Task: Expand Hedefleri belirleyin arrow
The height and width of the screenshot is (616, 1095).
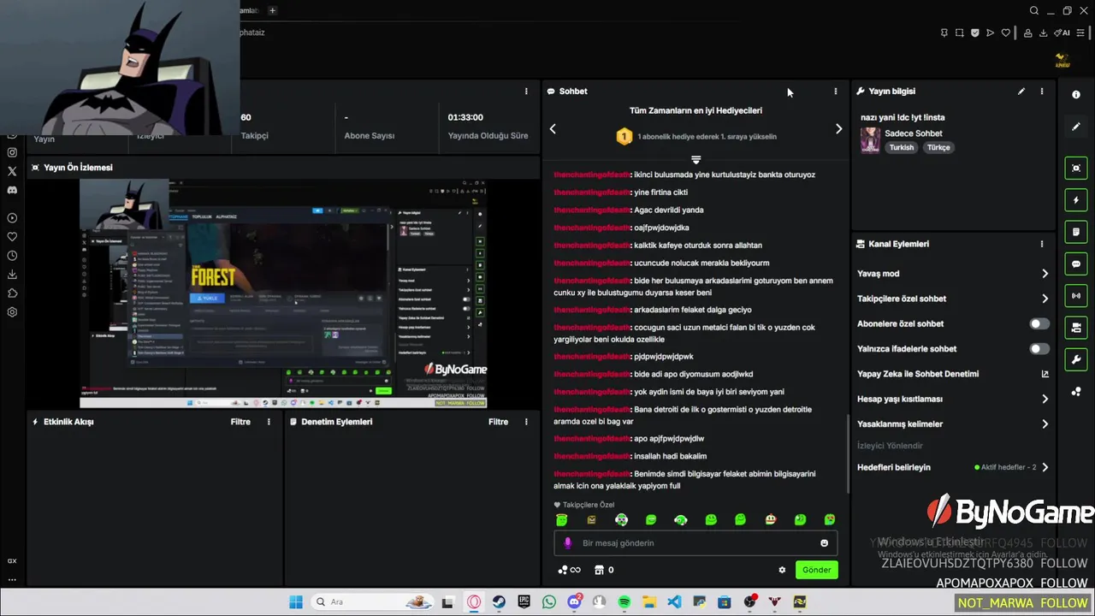Action: [x=1045, y=467]
